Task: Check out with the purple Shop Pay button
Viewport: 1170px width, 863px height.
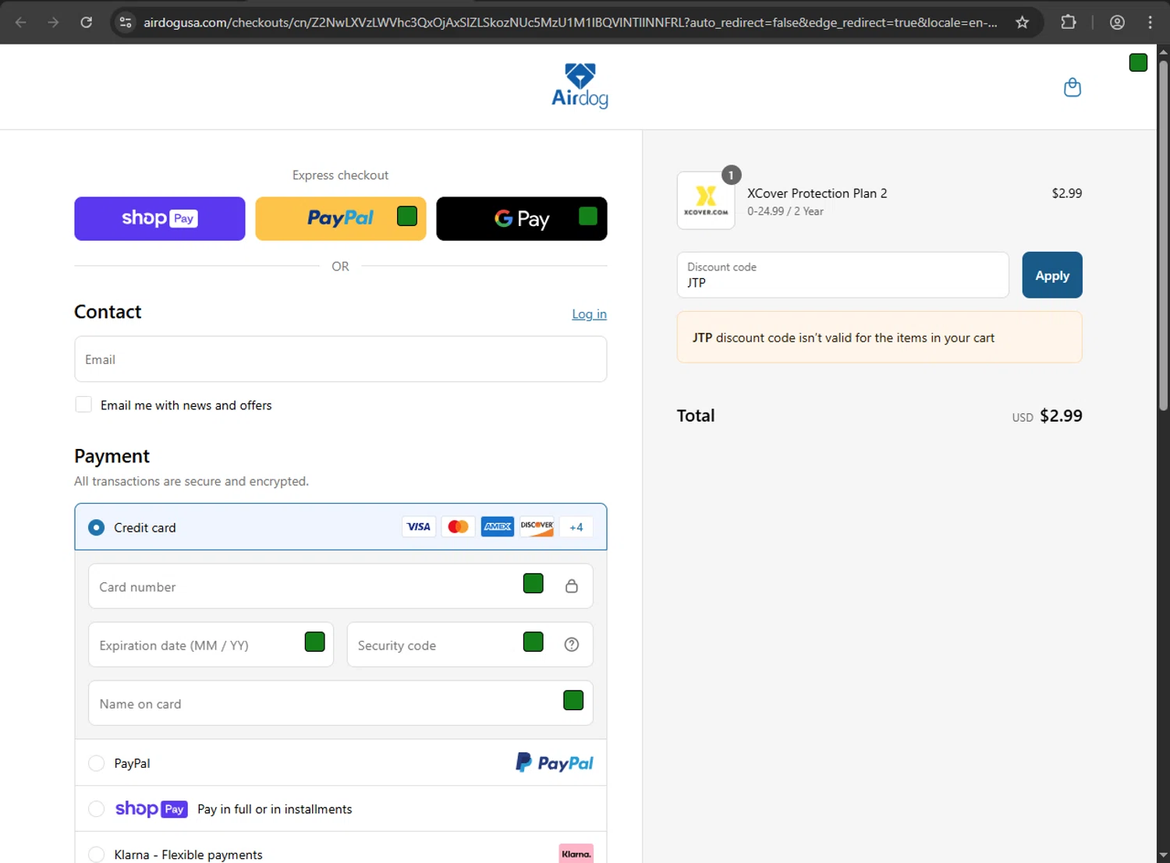Action: (160, 219)
